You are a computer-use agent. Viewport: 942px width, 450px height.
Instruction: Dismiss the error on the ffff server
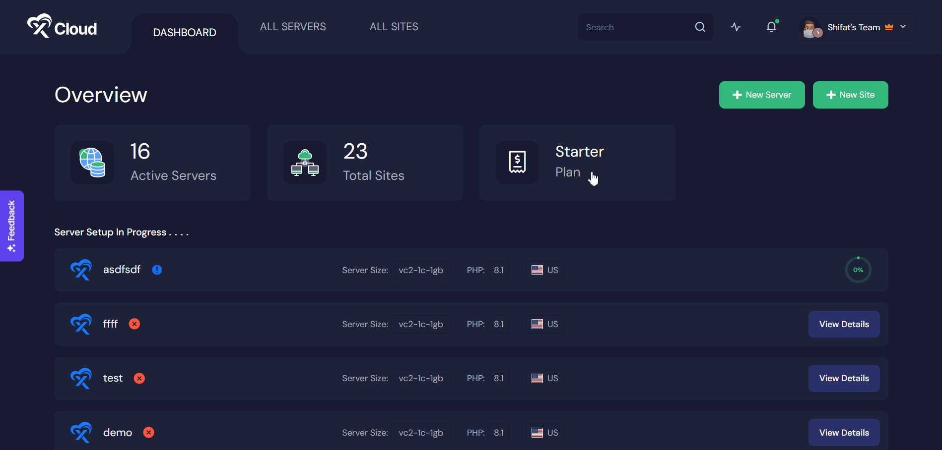[x=134, y=324]
